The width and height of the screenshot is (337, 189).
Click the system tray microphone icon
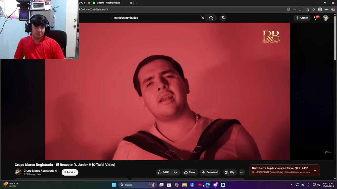coord(309,185)
